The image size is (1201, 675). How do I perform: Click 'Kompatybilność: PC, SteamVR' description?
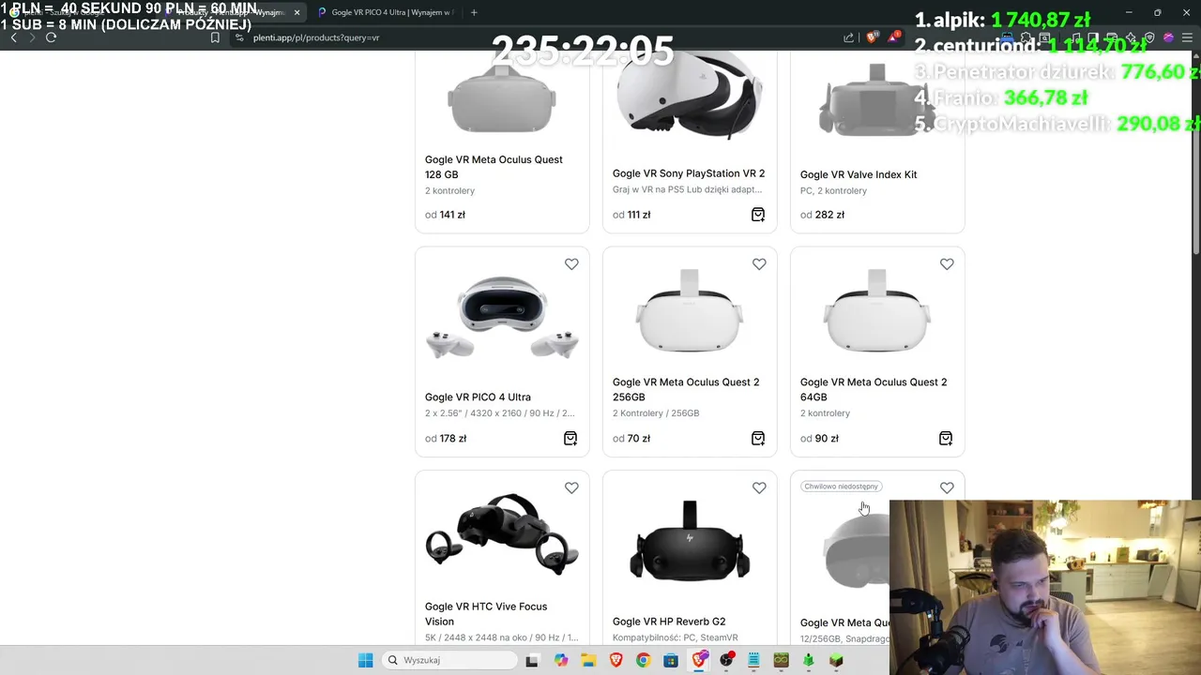click(676, 637)
